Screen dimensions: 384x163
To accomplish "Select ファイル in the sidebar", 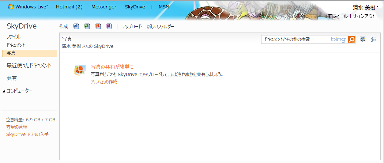I will (x=14, y=37).
